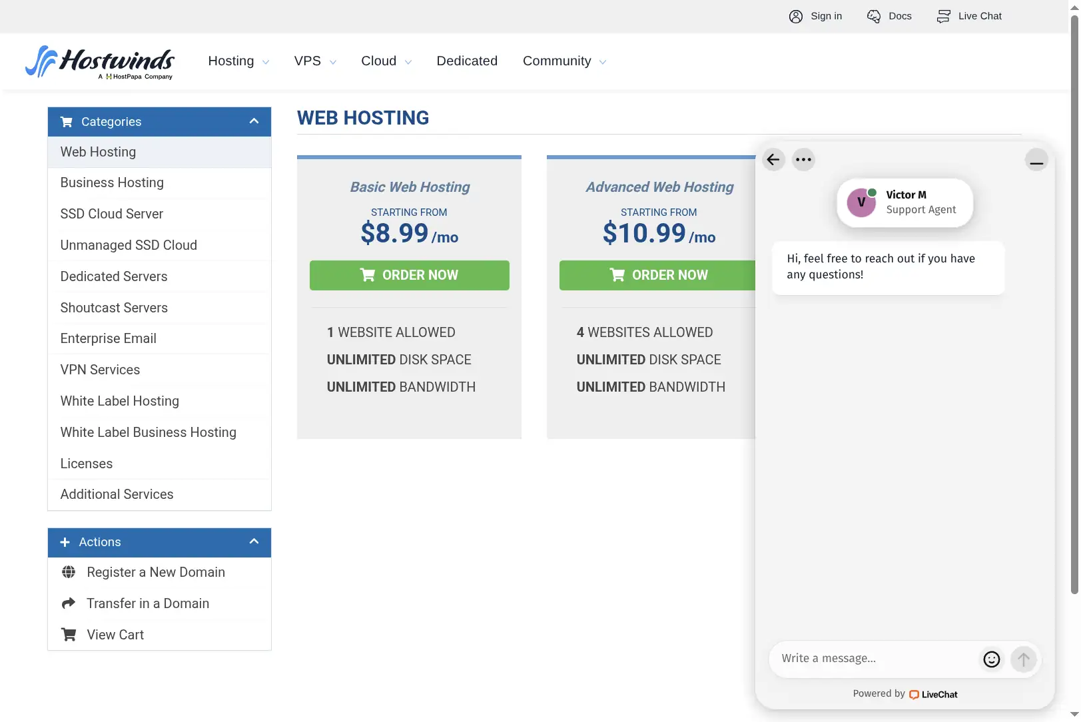Select Web Hosting category
Screen dimensions: 1081x722
(159, 152)
